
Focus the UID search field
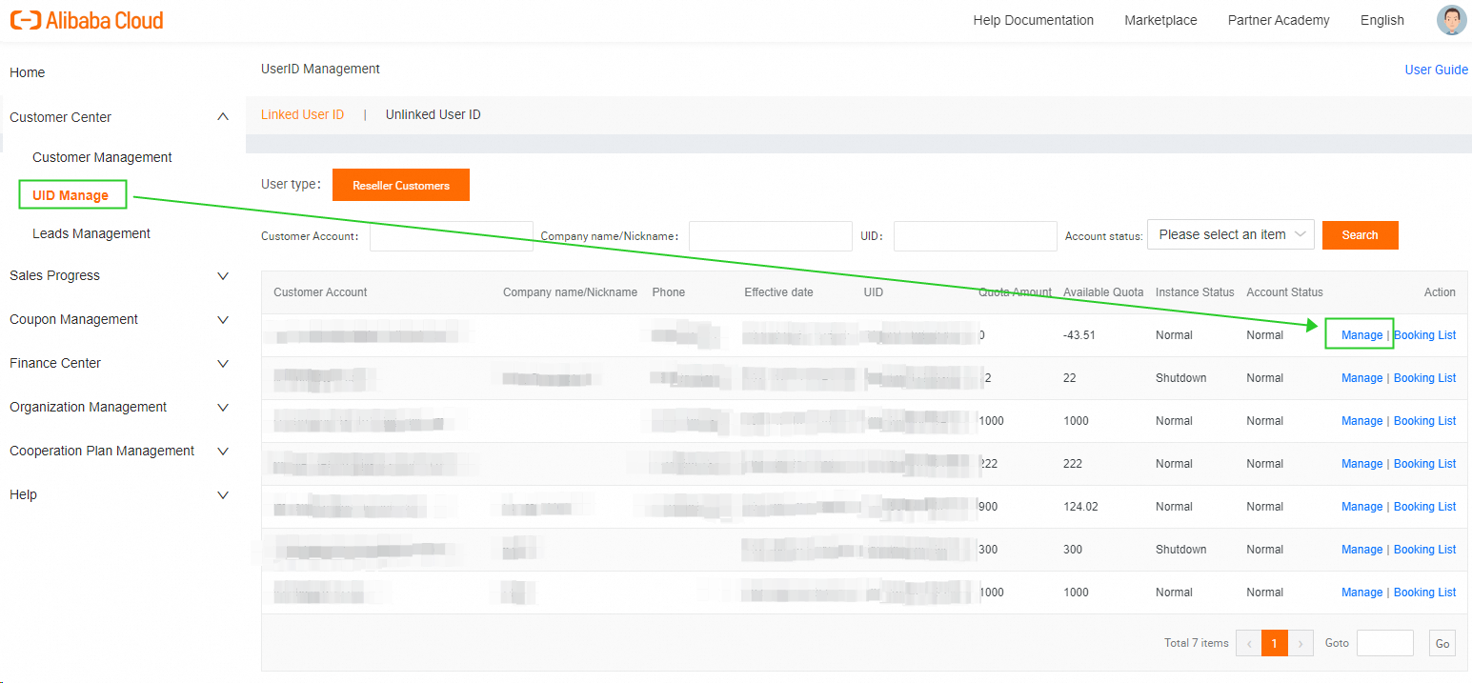(x=976, y=236)
